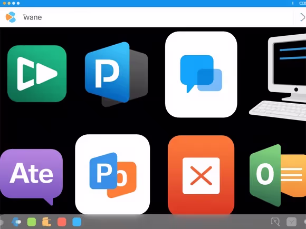Open the blue and orange Pb app icon

pyautogui.click(x=112, y=174)
